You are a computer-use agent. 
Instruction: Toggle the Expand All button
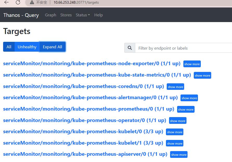click(52, 47)
